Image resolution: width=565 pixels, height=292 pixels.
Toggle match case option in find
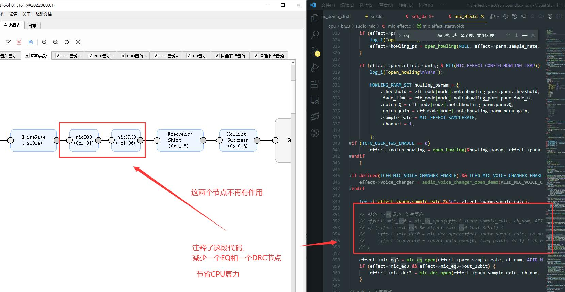(x=440, y=35)
